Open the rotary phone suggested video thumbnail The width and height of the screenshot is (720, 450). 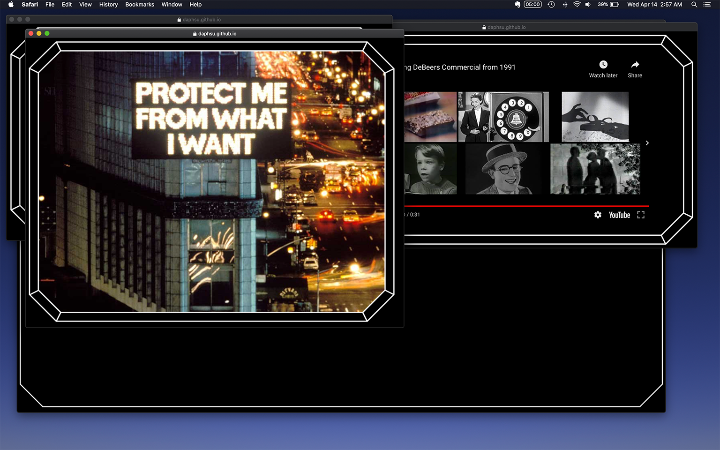(x=503, y=117)
